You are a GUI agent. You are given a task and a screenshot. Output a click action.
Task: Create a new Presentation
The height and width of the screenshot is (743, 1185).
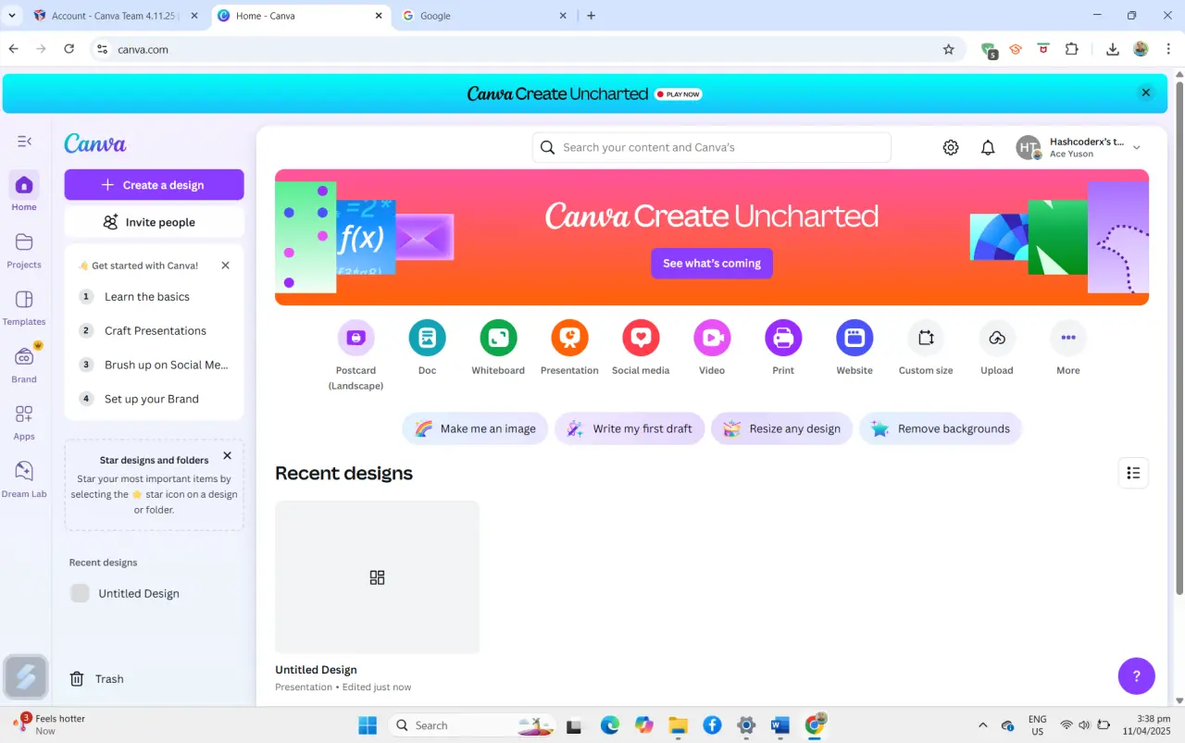[569, 348]
